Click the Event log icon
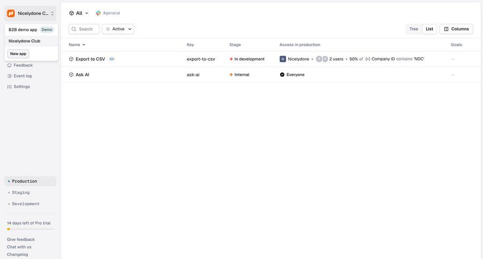This screenshot has height=259, width=483. coord(9,76)
